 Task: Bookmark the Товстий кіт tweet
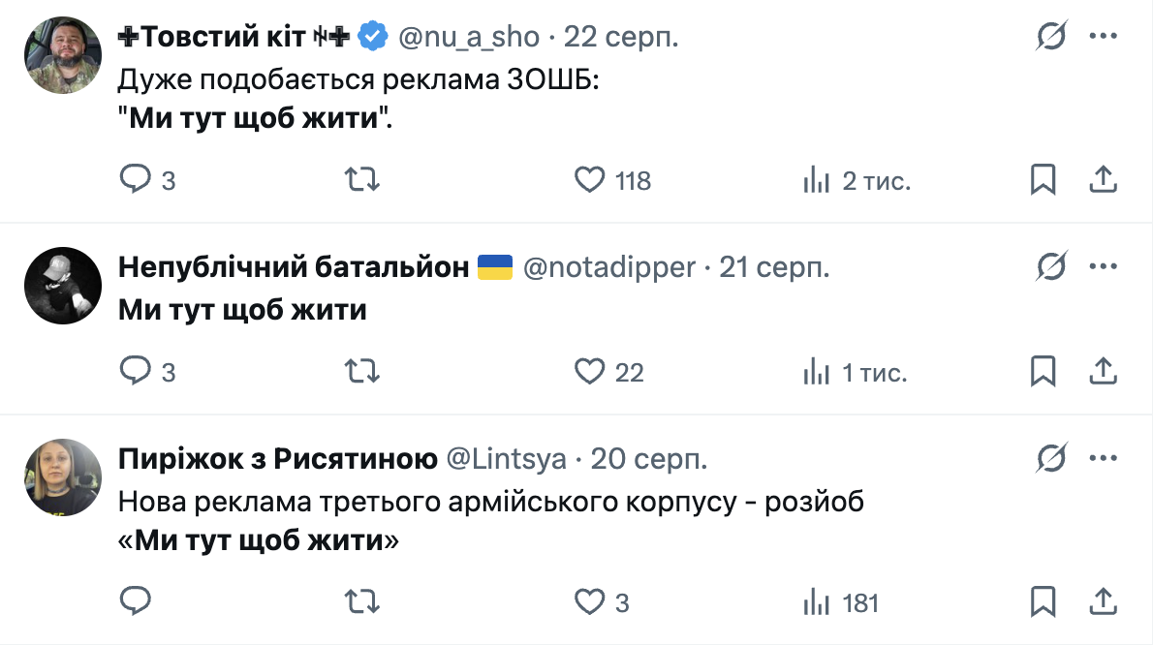pos(1043,179)
